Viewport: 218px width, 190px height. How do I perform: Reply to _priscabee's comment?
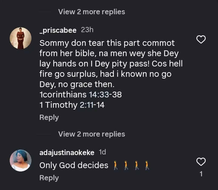point(49,117)
